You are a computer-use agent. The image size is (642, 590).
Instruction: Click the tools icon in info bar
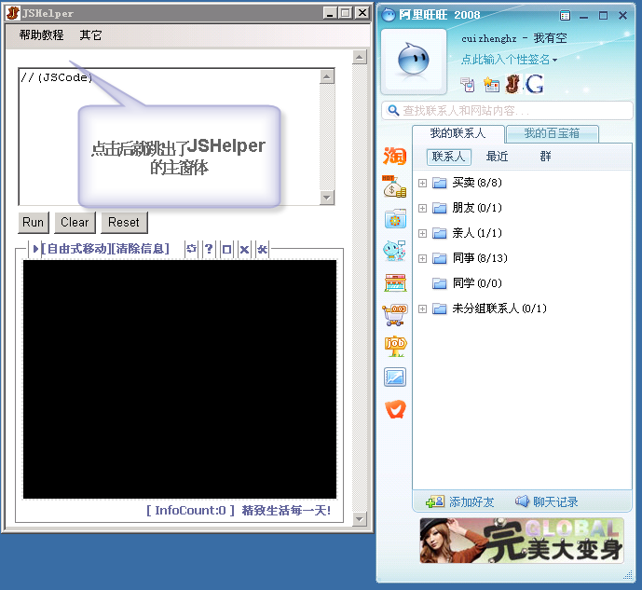262,249
